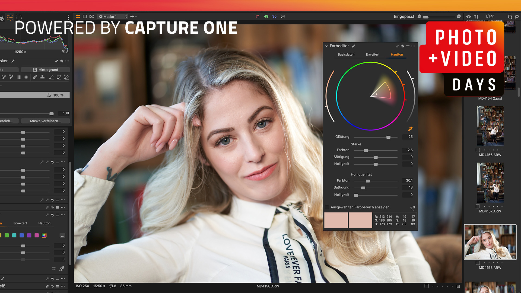Open the masks panel three-dot menu
Screen dimensions: 521x293
[x=67, y=61]
